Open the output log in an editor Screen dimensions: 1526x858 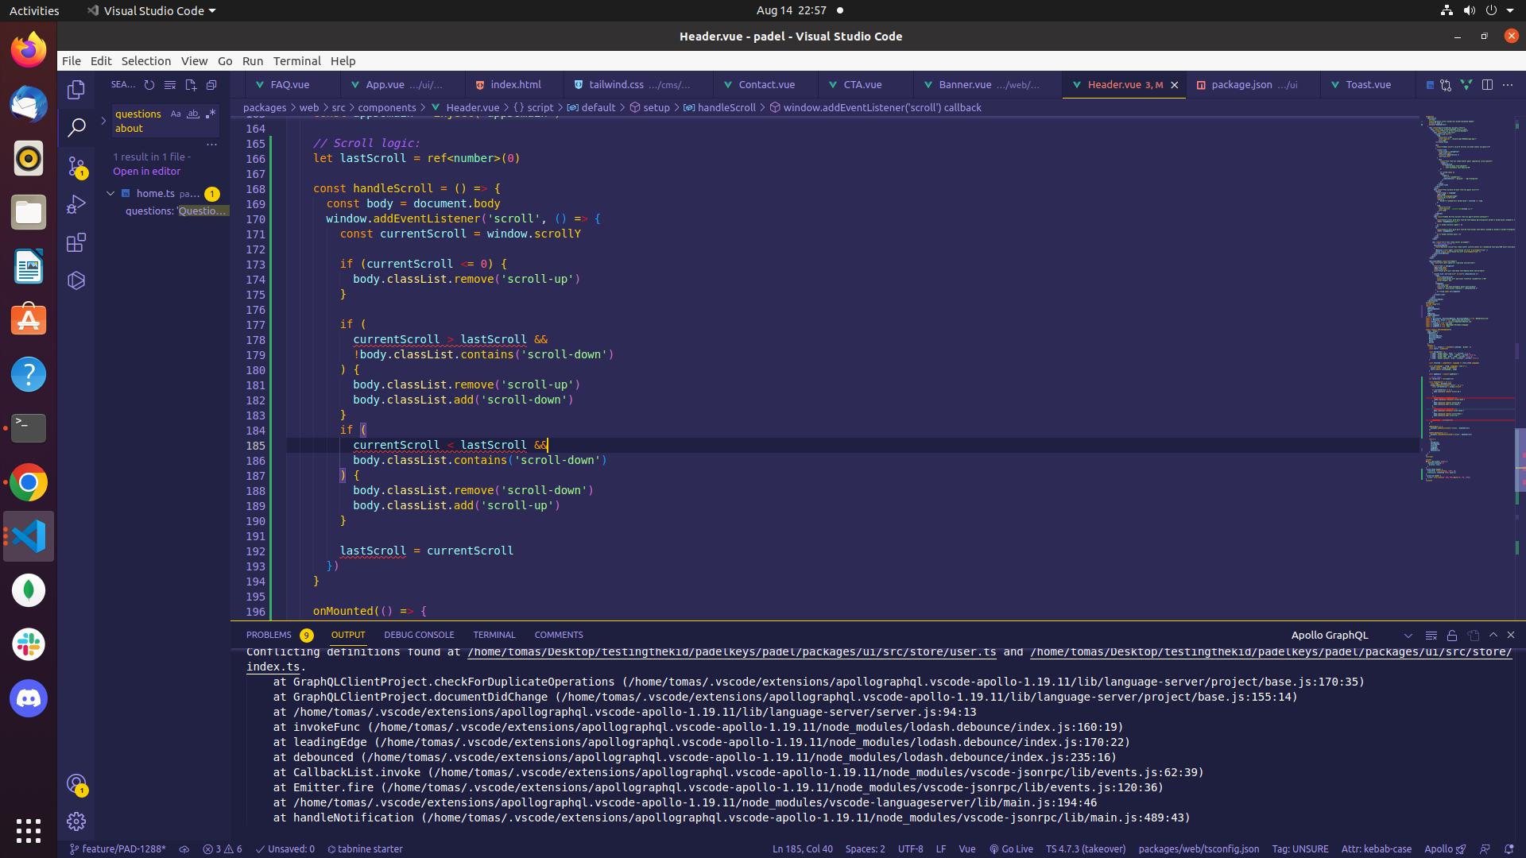(x=1474, y=635)
